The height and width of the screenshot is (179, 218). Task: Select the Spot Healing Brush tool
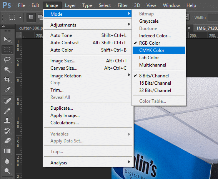[x=7, y=101]
